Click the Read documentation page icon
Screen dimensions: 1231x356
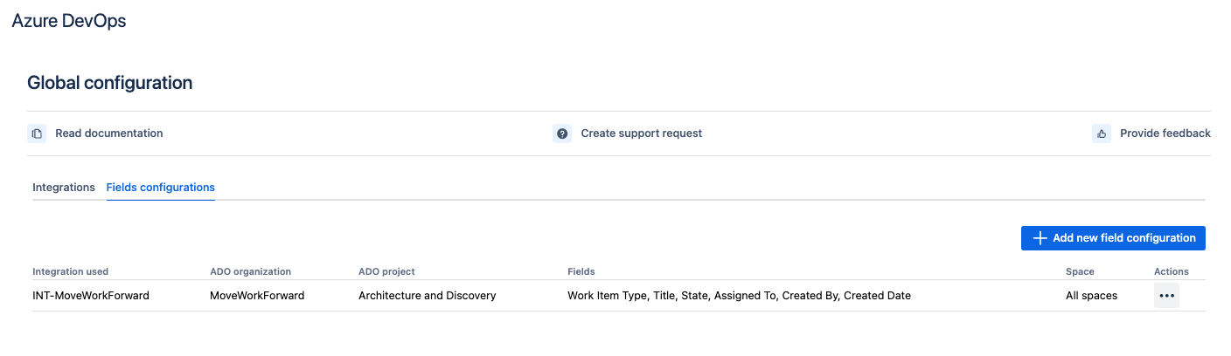(x=37, y=133)
